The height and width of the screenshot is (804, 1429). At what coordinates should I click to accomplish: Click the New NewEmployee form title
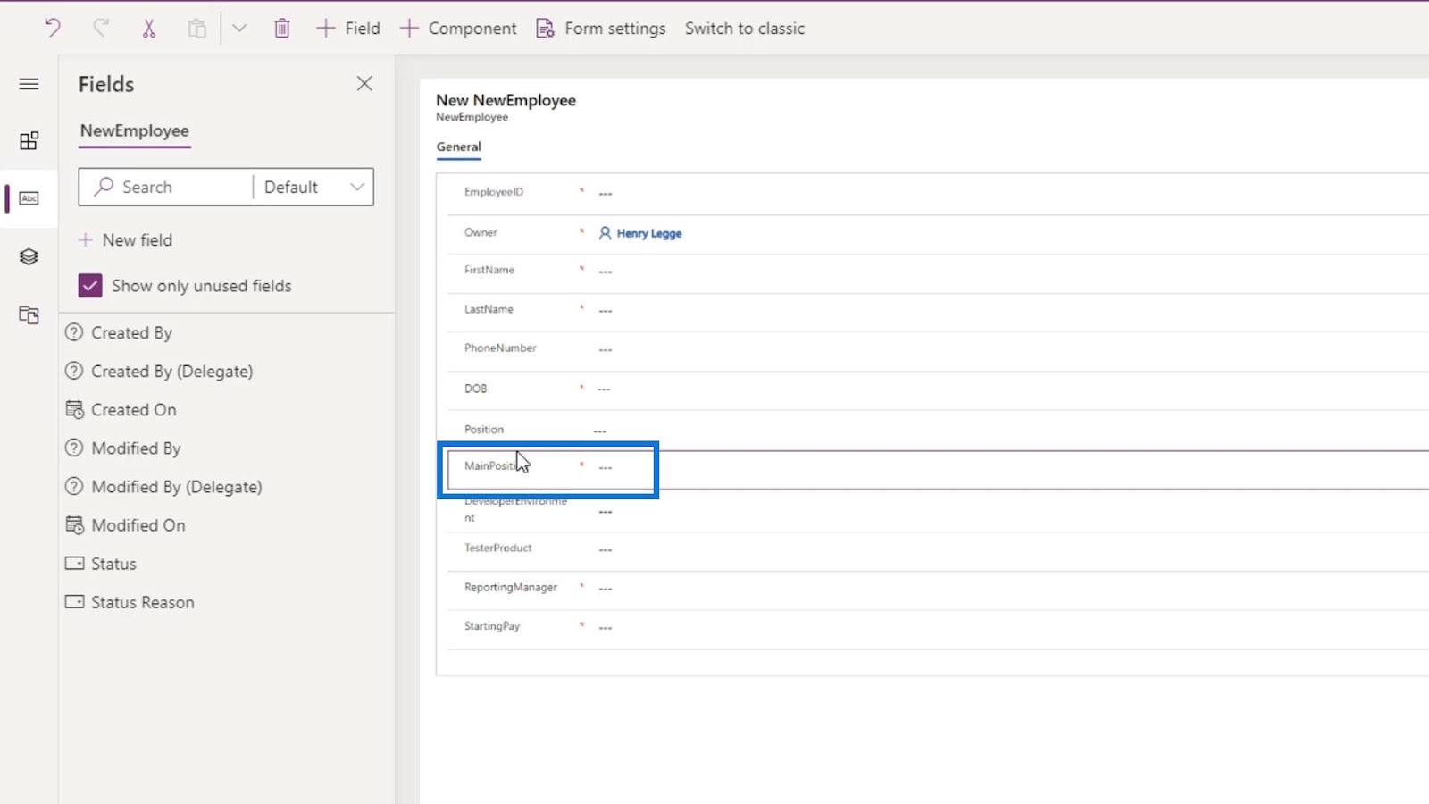[x=506, y=100]
